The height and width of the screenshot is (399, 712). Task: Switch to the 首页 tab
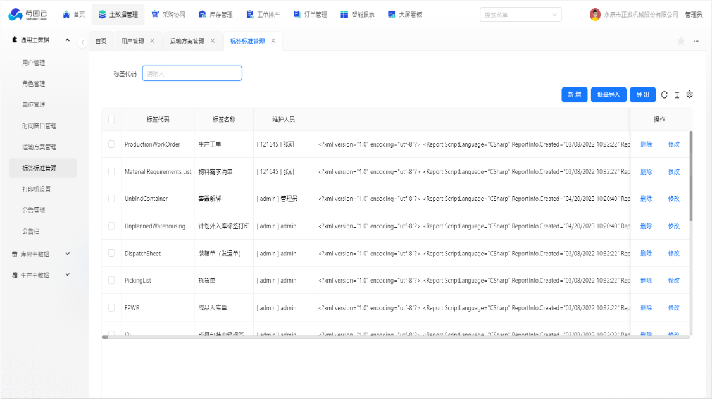101,41
